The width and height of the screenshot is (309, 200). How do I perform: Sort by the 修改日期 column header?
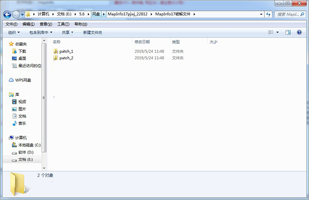point(142,42)
